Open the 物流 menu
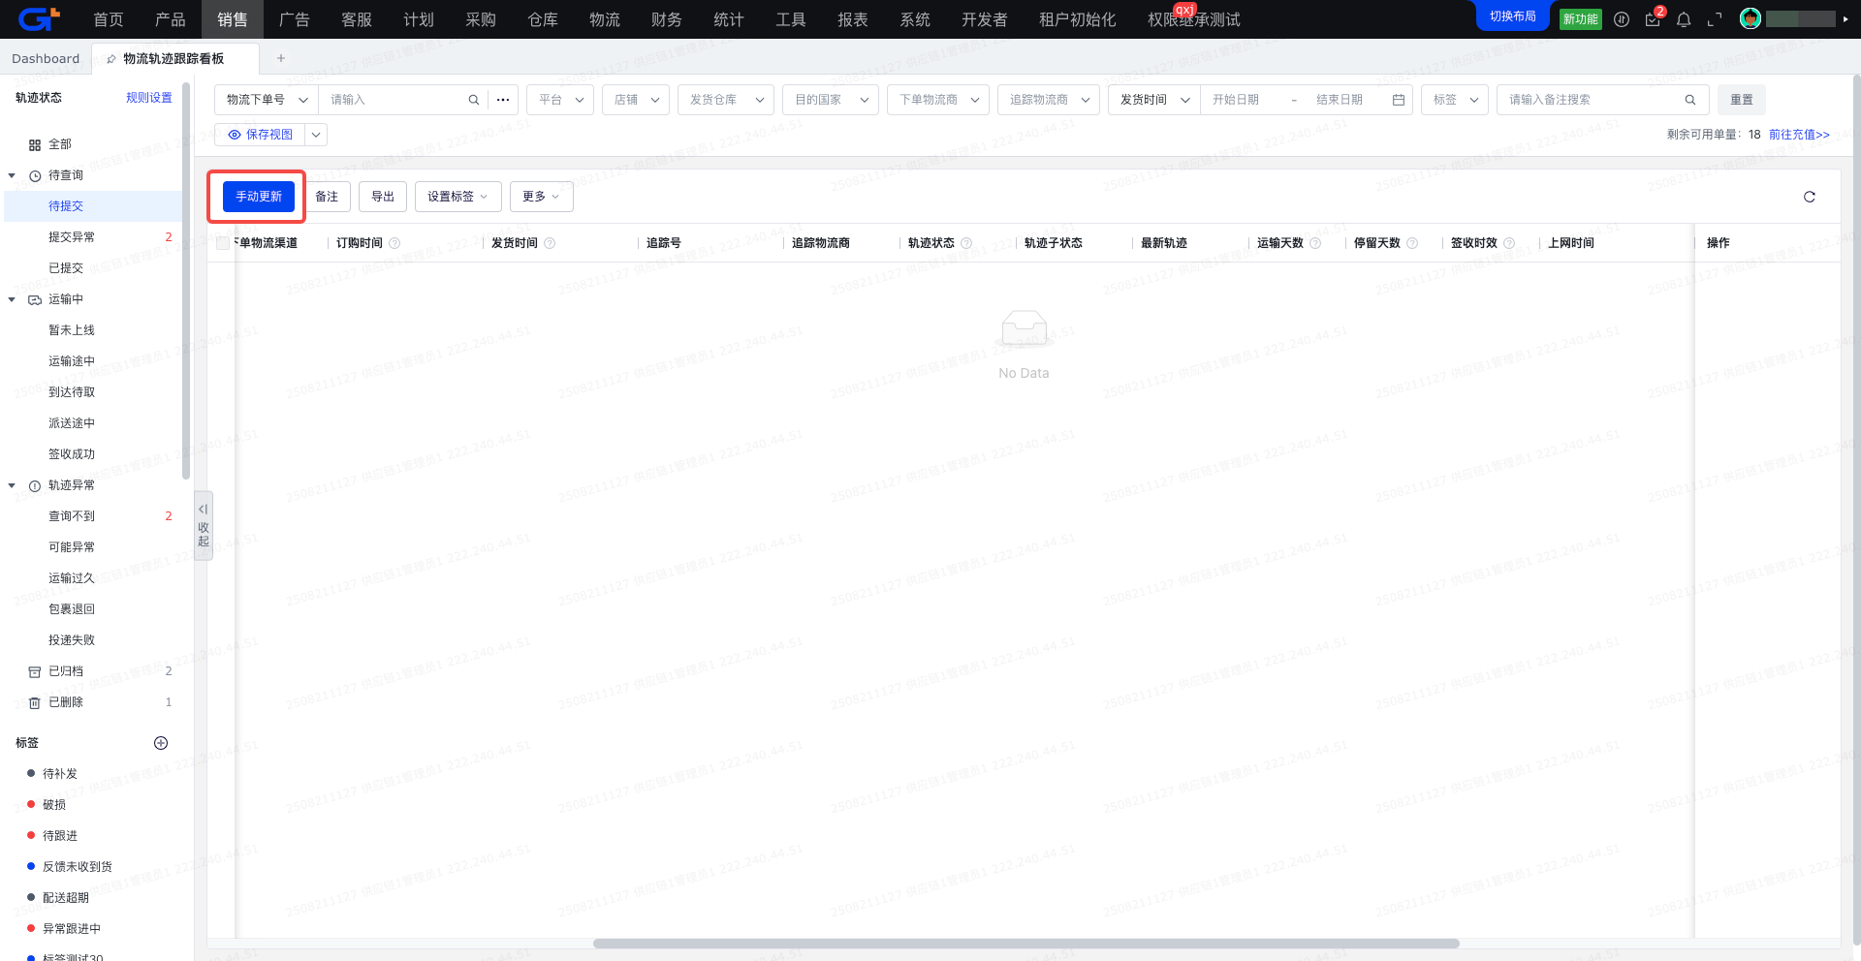The width and height of the screenshot is (1861, 961). [605, 19]
